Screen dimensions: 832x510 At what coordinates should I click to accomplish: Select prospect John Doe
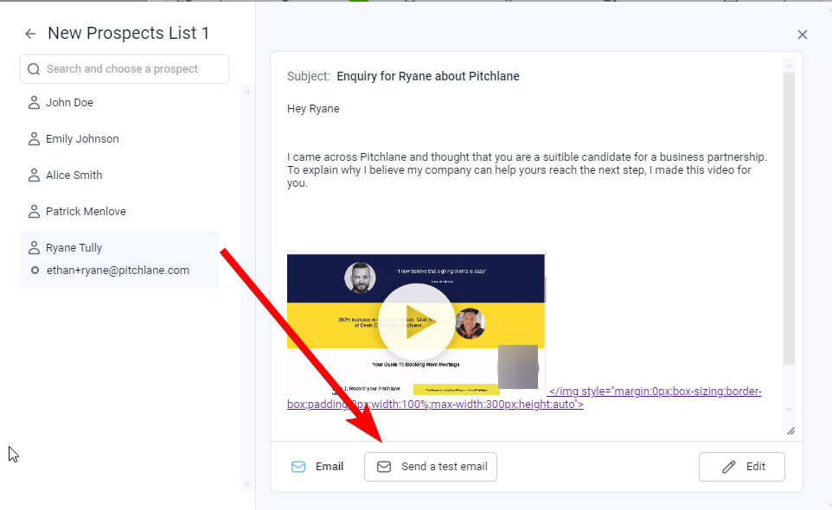[69, 102]
